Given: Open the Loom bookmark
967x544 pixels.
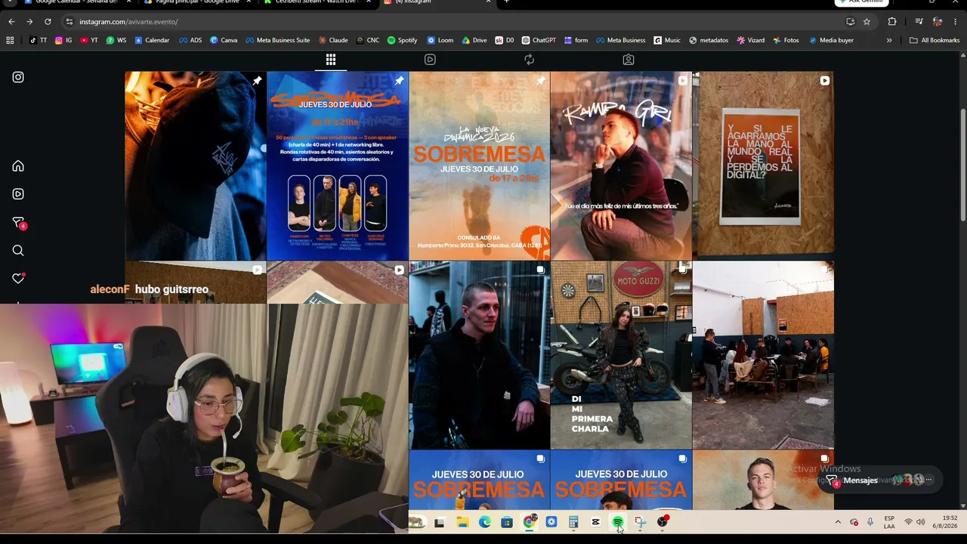Looking at the screenshot, I should pos(440,40).
